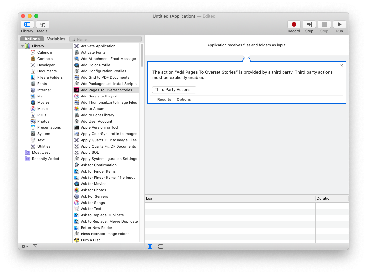Screen dimensions: 367x274
Task: Show the log list view
Action: pyautogui.click(x=150, y=246)
